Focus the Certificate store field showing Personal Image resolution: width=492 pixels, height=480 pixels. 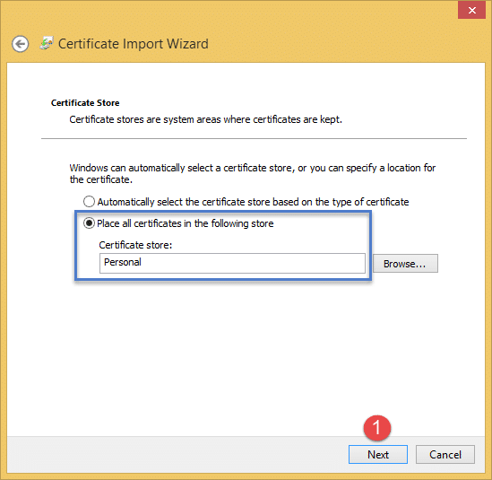tap(232, 263)
